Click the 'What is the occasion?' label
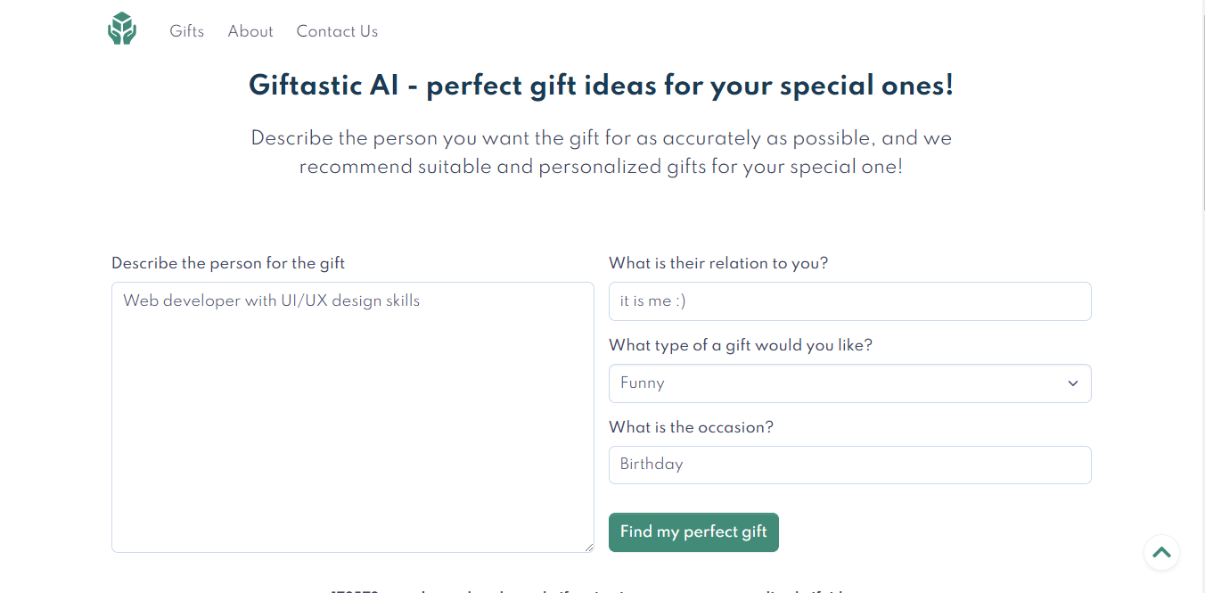Image resolution: width=1205 pixels, height=593 pixels. [x=691, y=427]
